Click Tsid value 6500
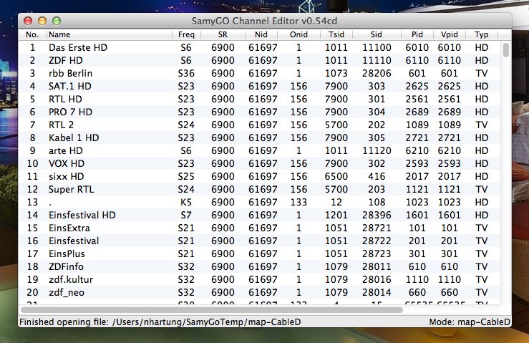Viewport: 529px width, 343px height. 336,176
